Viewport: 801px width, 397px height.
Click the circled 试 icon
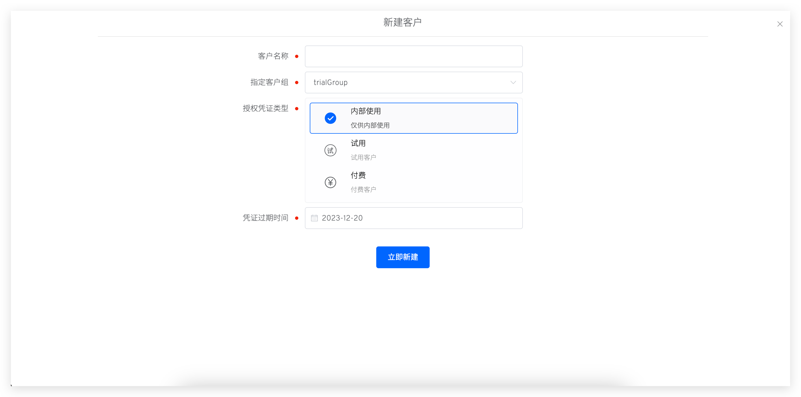tap(330, 151)
